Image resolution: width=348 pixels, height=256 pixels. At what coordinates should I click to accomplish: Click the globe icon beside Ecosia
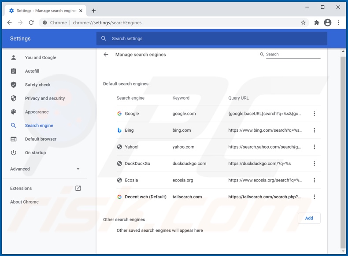[x=119, y=180]
